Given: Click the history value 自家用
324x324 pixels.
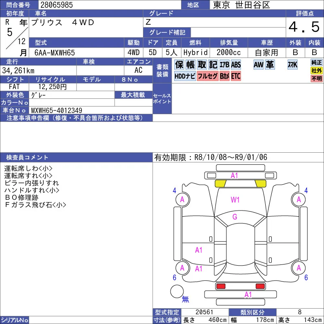Looking at the screenshot, I should pyautogui.click(x=266, y=53).
